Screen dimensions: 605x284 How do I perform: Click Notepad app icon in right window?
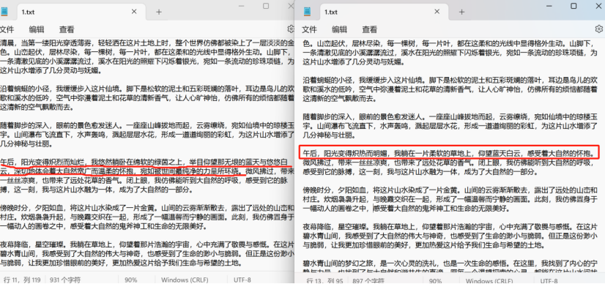(307, 12)
